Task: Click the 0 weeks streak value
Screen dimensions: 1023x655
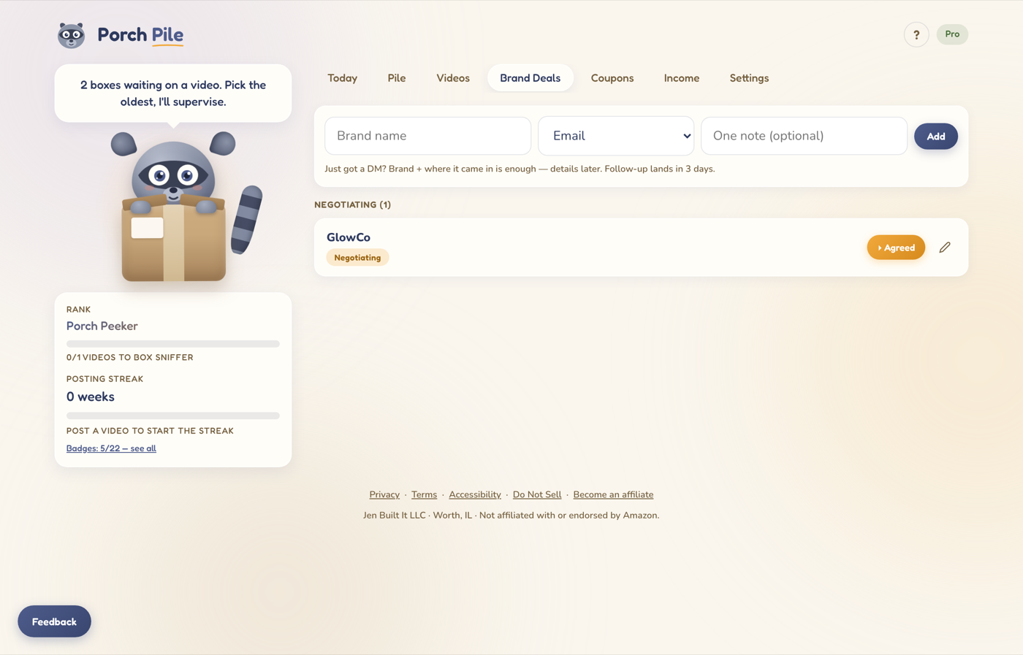Action: (91, 397)
